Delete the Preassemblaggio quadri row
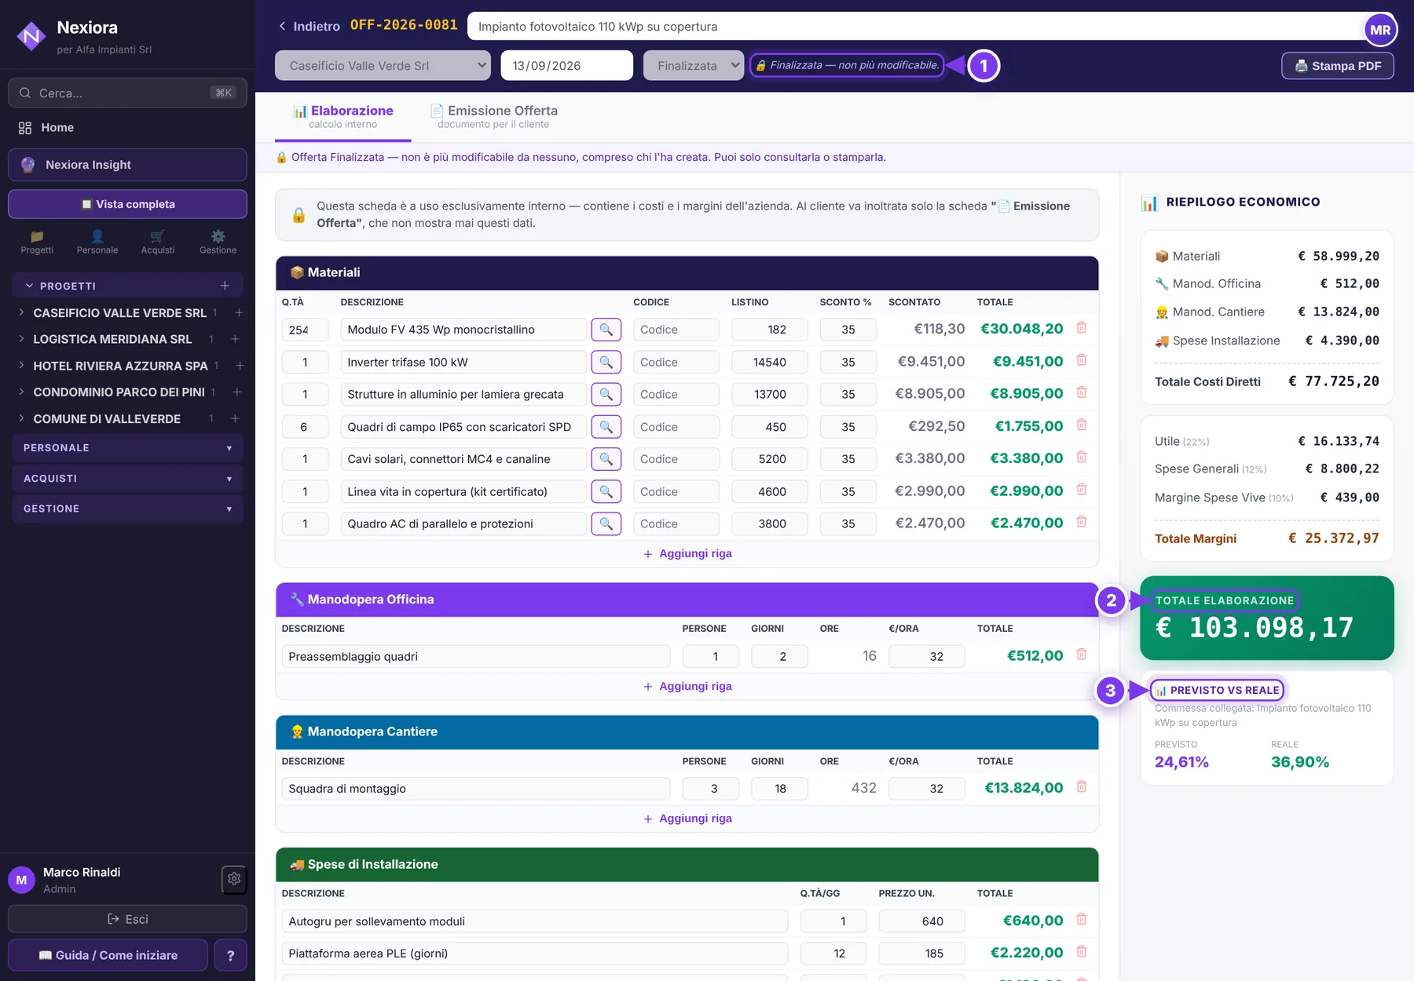 tap(1082, 655)
